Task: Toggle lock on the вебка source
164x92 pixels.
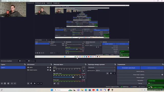Action: coord(50,67)
